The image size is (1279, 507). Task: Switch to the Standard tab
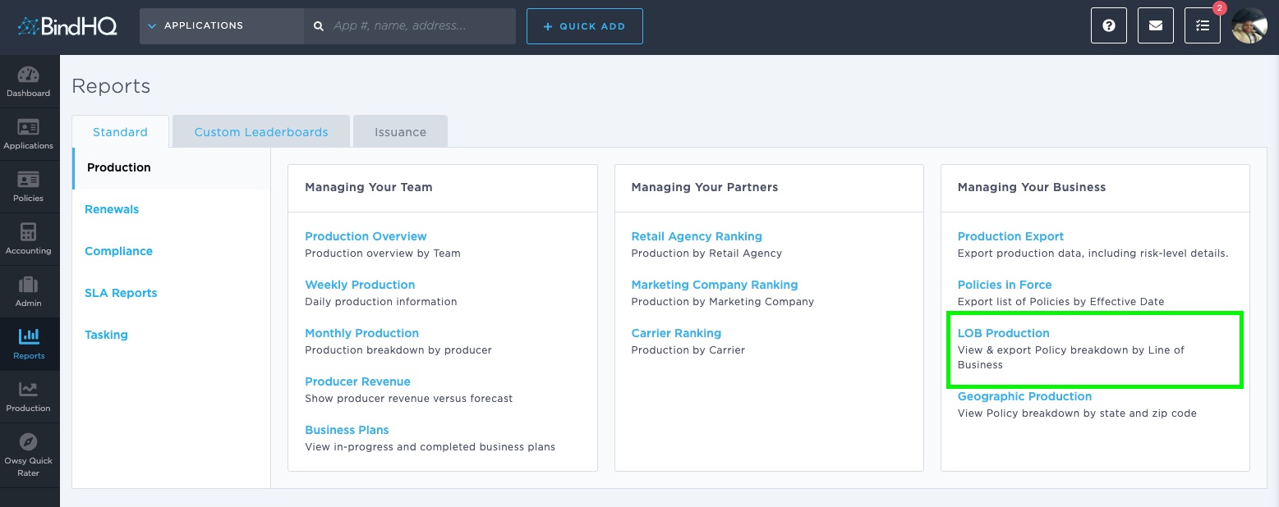(120, 132)
